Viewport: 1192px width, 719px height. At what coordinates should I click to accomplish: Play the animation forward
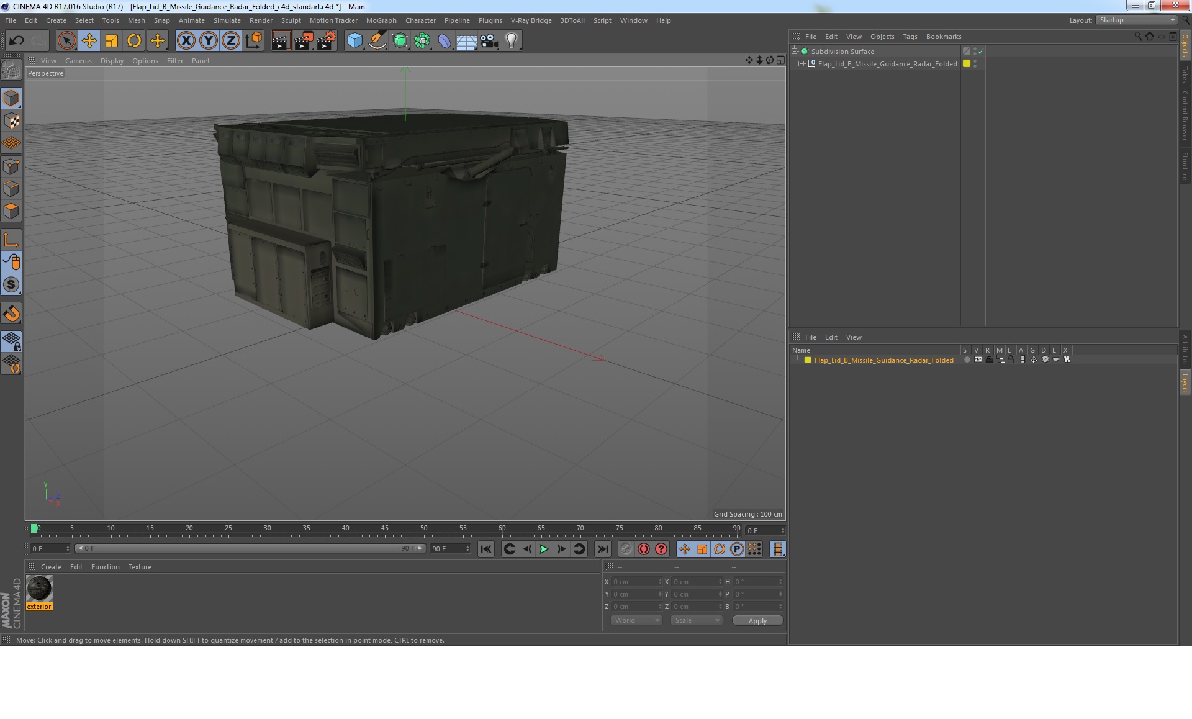(x=544, y=549)
